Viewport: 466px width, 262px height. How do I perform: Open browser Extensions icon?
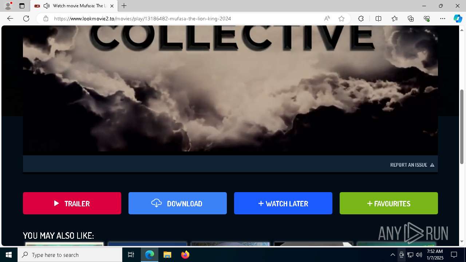[361, 19]
